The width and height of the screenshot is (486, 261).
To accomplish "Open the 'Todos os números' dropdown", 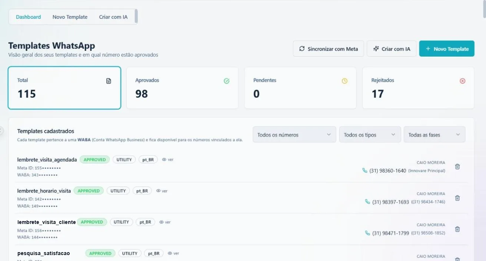I will point(294,135).
